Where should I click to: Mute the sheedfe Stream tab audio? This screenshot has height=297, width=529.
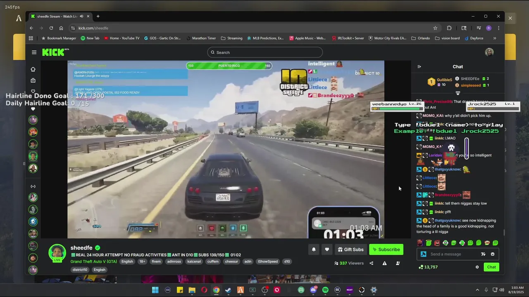tap(81, 16)
